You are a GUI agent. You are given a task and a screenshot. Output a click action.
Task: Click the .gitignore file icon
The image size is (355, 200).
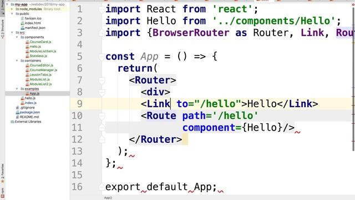pyautogui.click(x=17, y=107)
